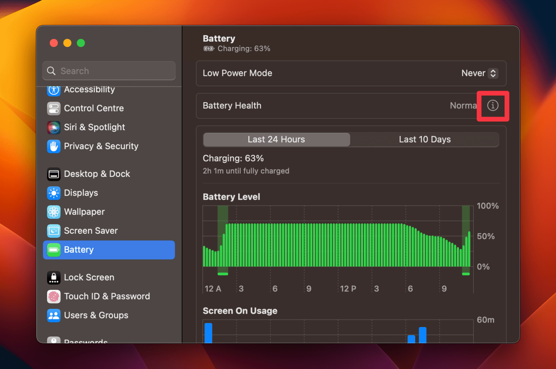Select the Wallpaper settings icon
Viewport: 556px width, 369px height.
(x=54, y=212)
